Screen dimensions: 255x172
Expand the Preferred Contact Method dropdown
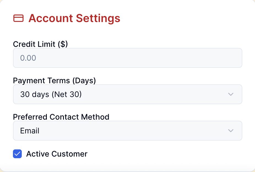pos(127,131)
